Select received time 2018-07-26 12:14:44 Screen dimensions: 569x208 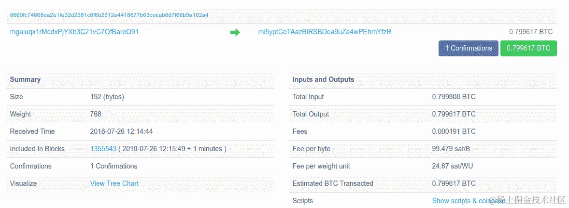[x=121, y=131]
